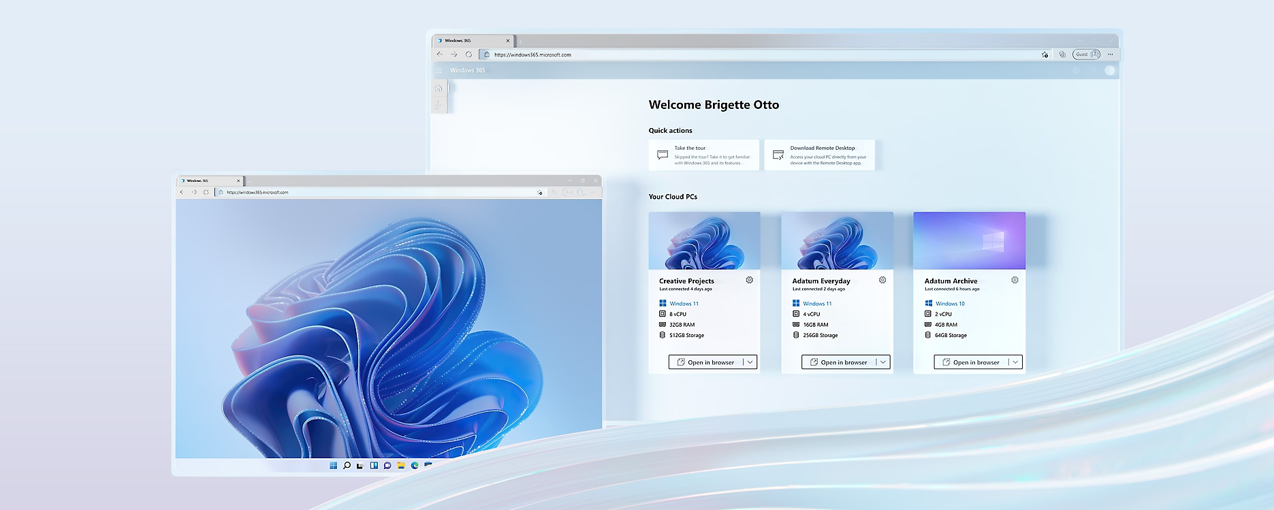Reload the page in the small front browser window
Viewport: 1274px width, 510px height.
206,192
